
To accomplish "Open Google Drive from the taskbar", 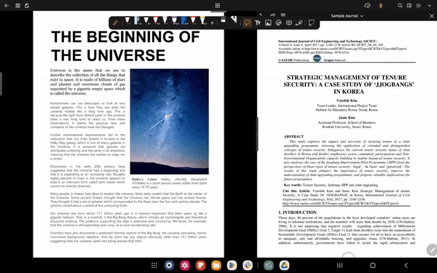I will click(284, 265).
